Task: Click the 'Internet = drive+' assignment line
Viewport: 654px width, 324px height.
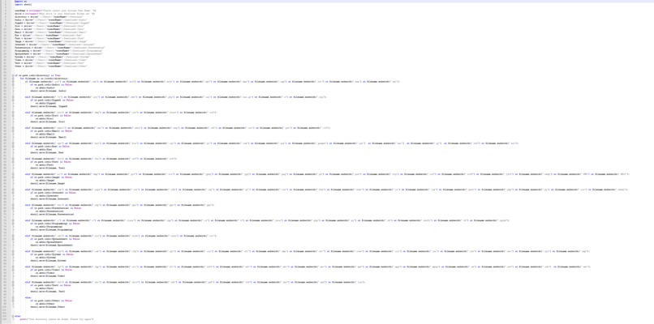Action: pyautogui.click(x=54, y=45)
